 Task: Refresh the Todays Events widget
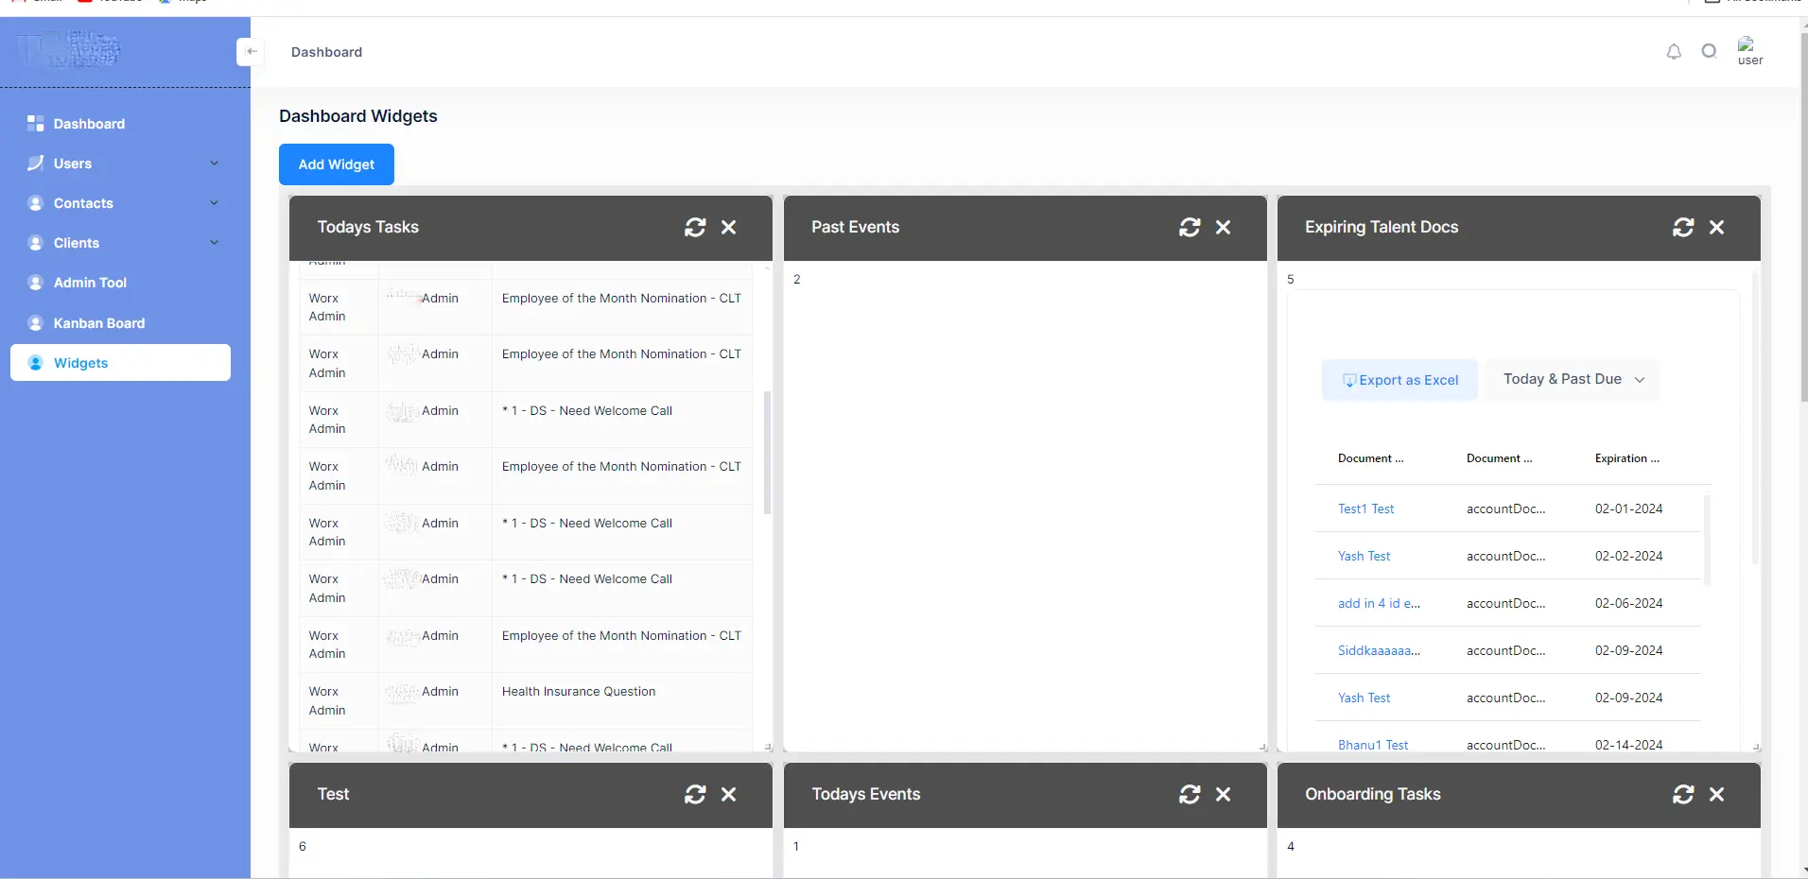[x=1189, y=795]
